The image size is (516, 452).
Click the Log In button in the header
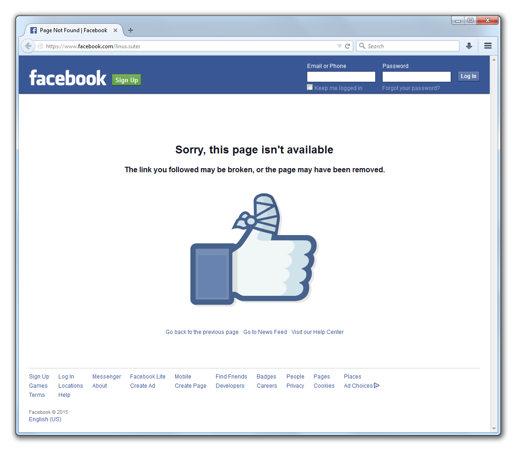[468, 76]
